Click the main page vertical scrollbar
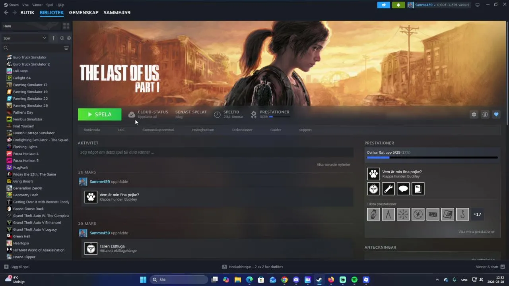 coord(507,73)
